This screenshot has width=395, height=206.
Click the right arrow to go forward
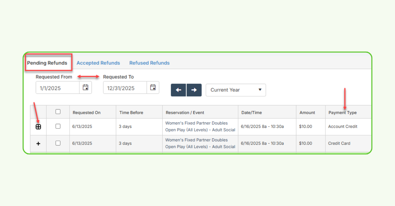pyautogui.click(x=194, y=90)
